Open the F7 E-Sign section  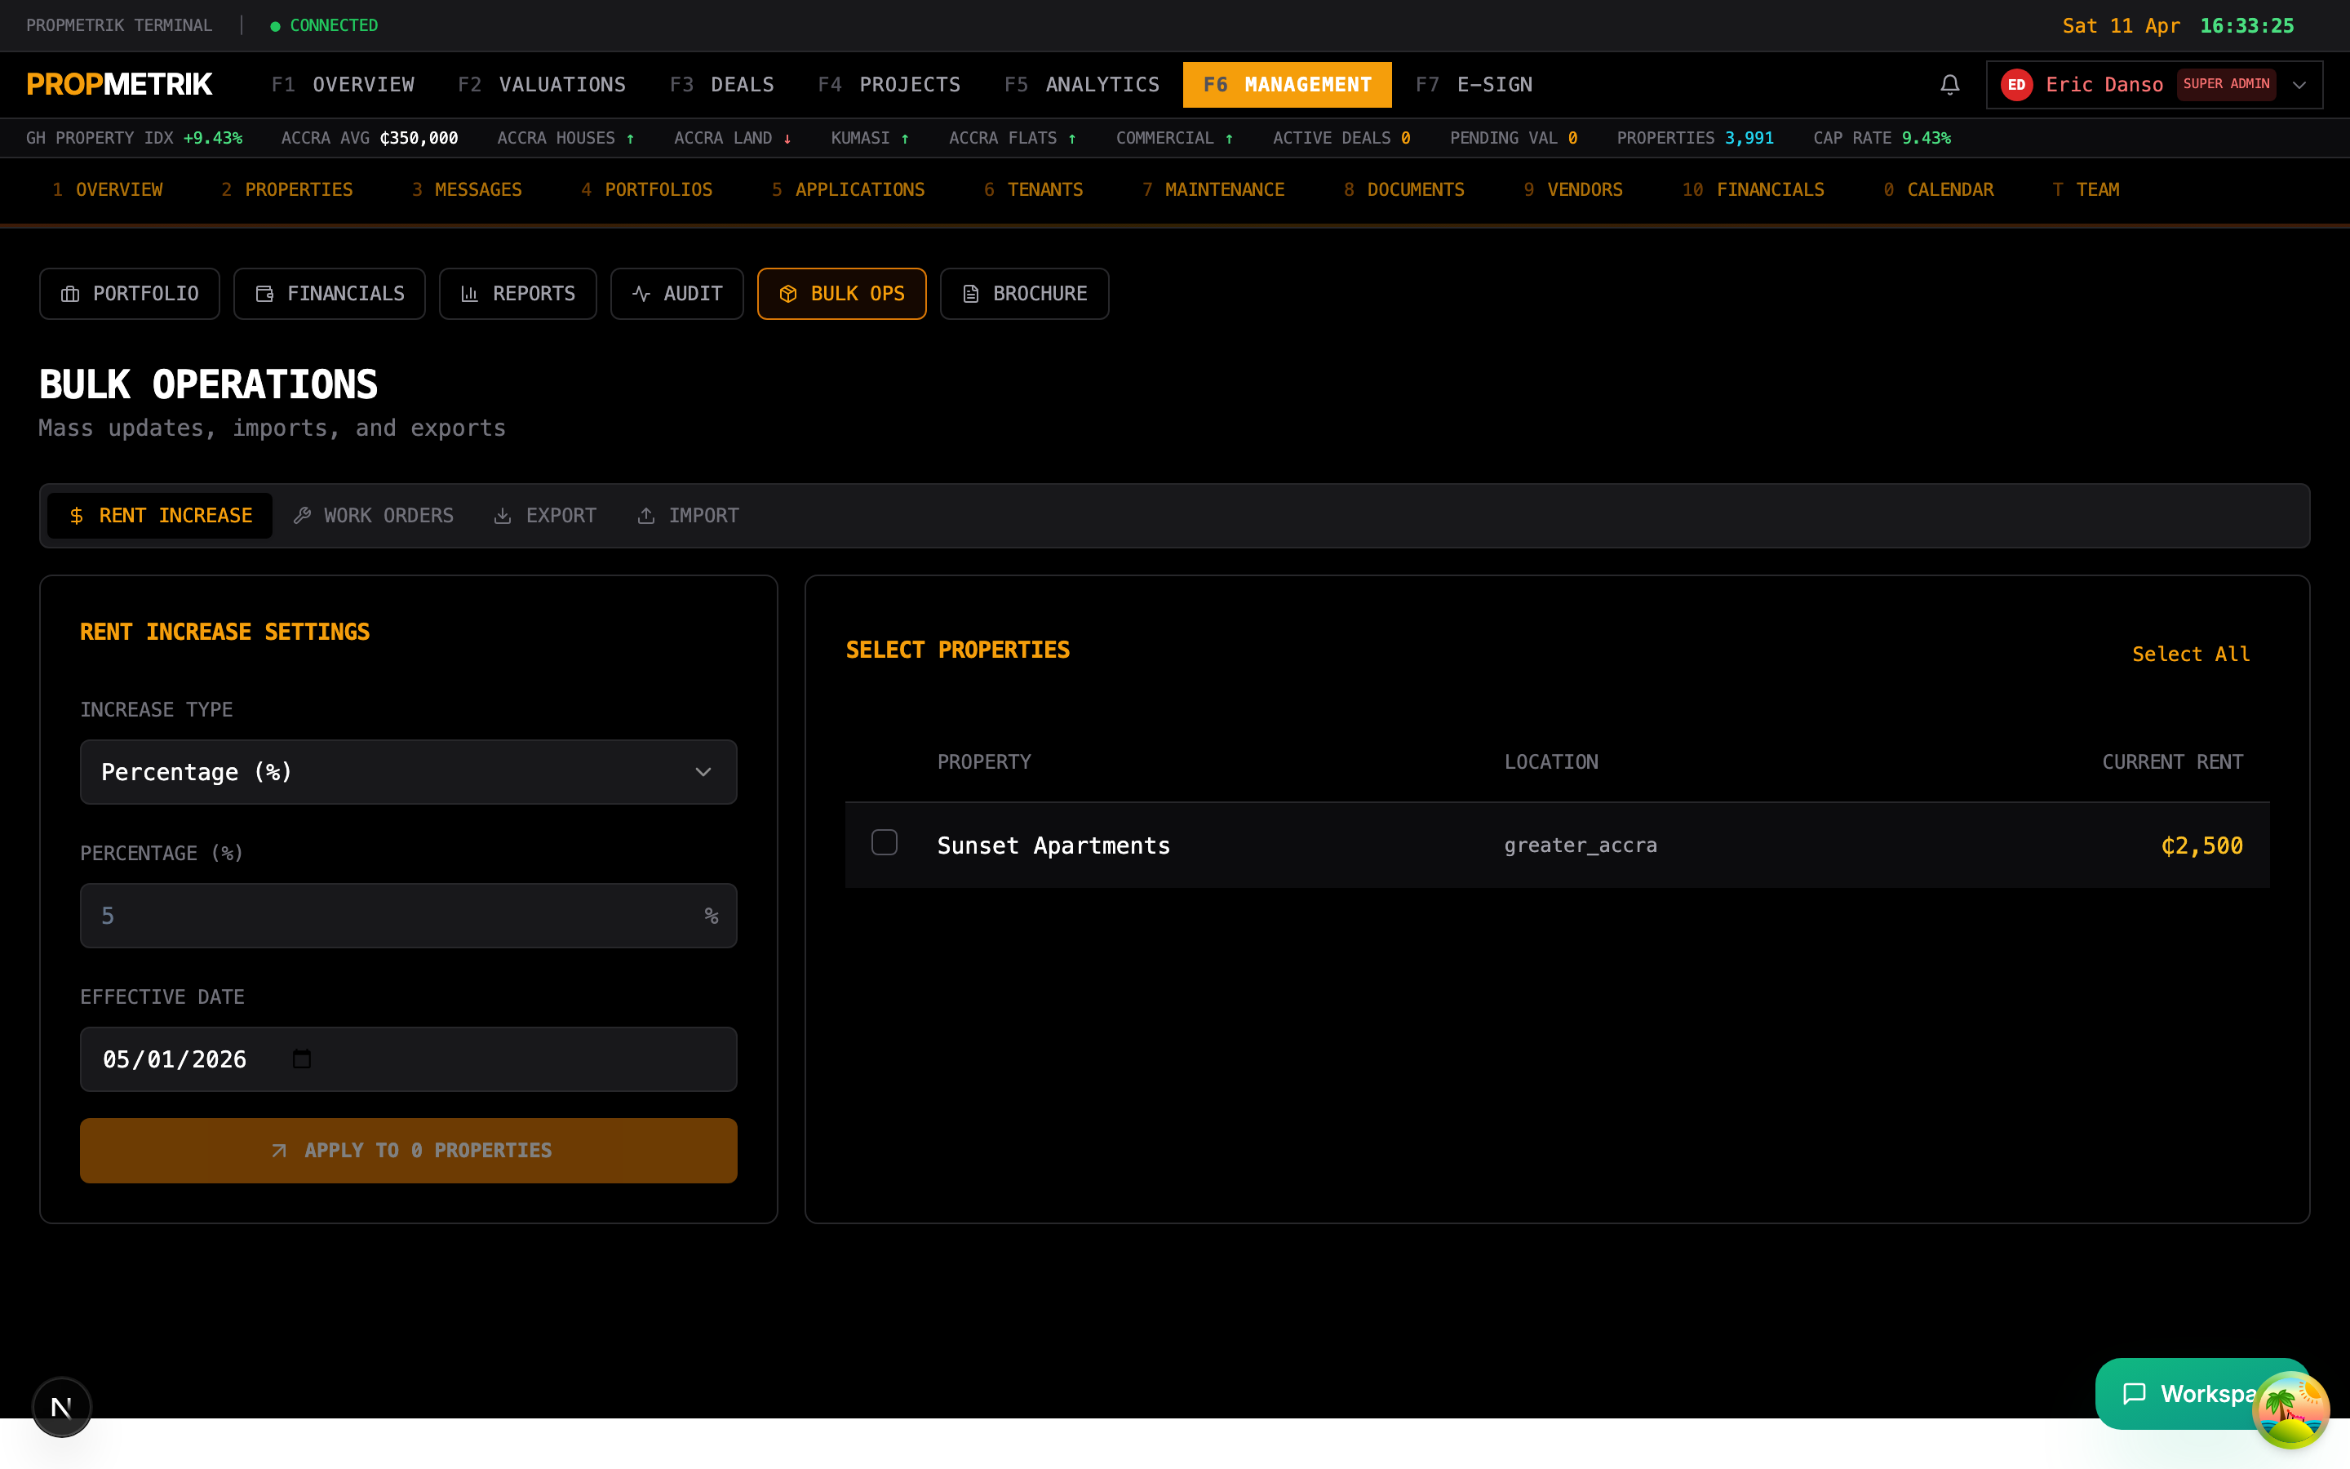pyautogui.click(x=1473, y=85)
